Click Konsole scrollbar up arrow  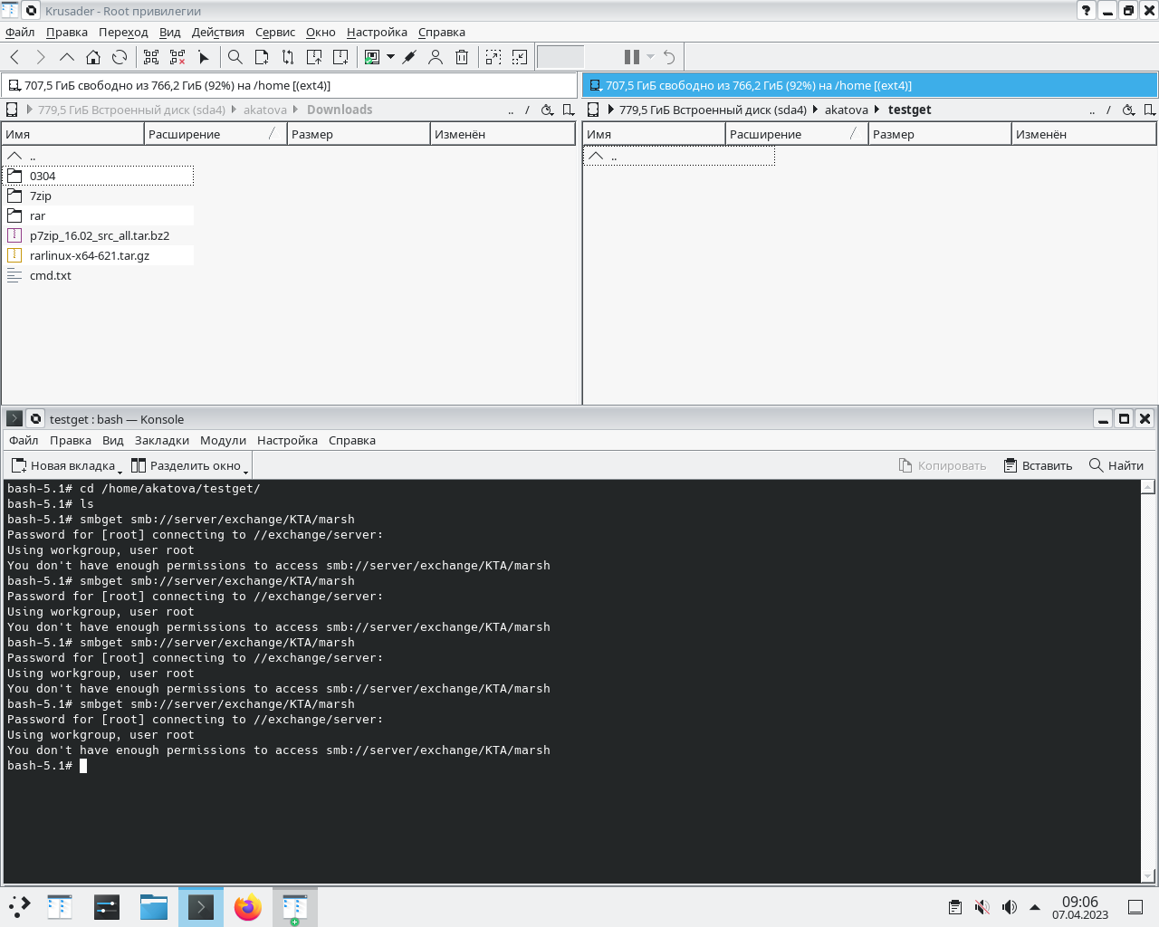pyautogui.click(x=1148, y=487)
